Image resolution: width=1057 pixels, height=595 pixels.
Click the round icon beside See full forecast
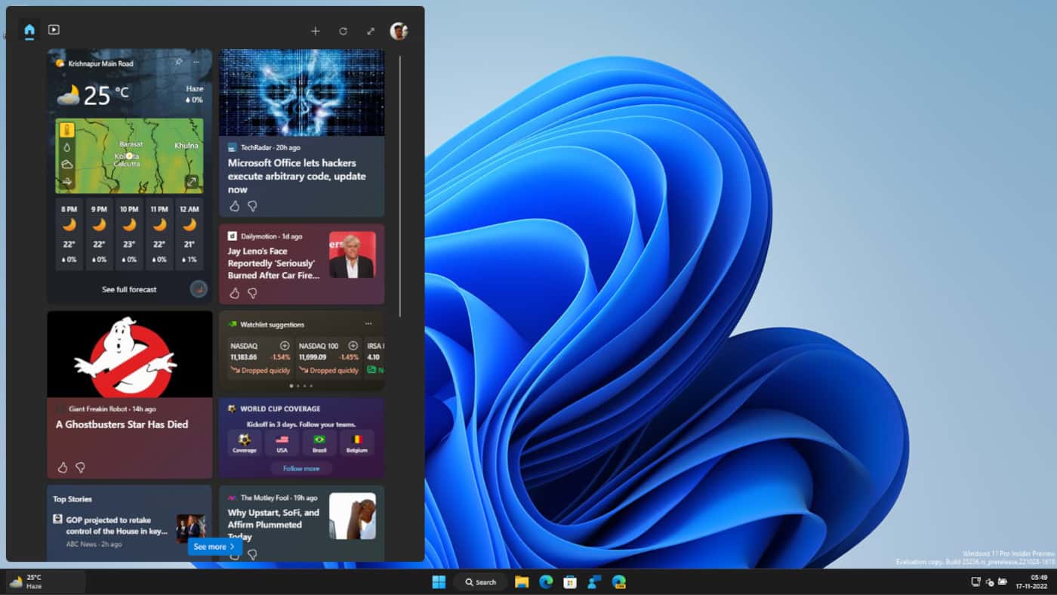point(199,289)
